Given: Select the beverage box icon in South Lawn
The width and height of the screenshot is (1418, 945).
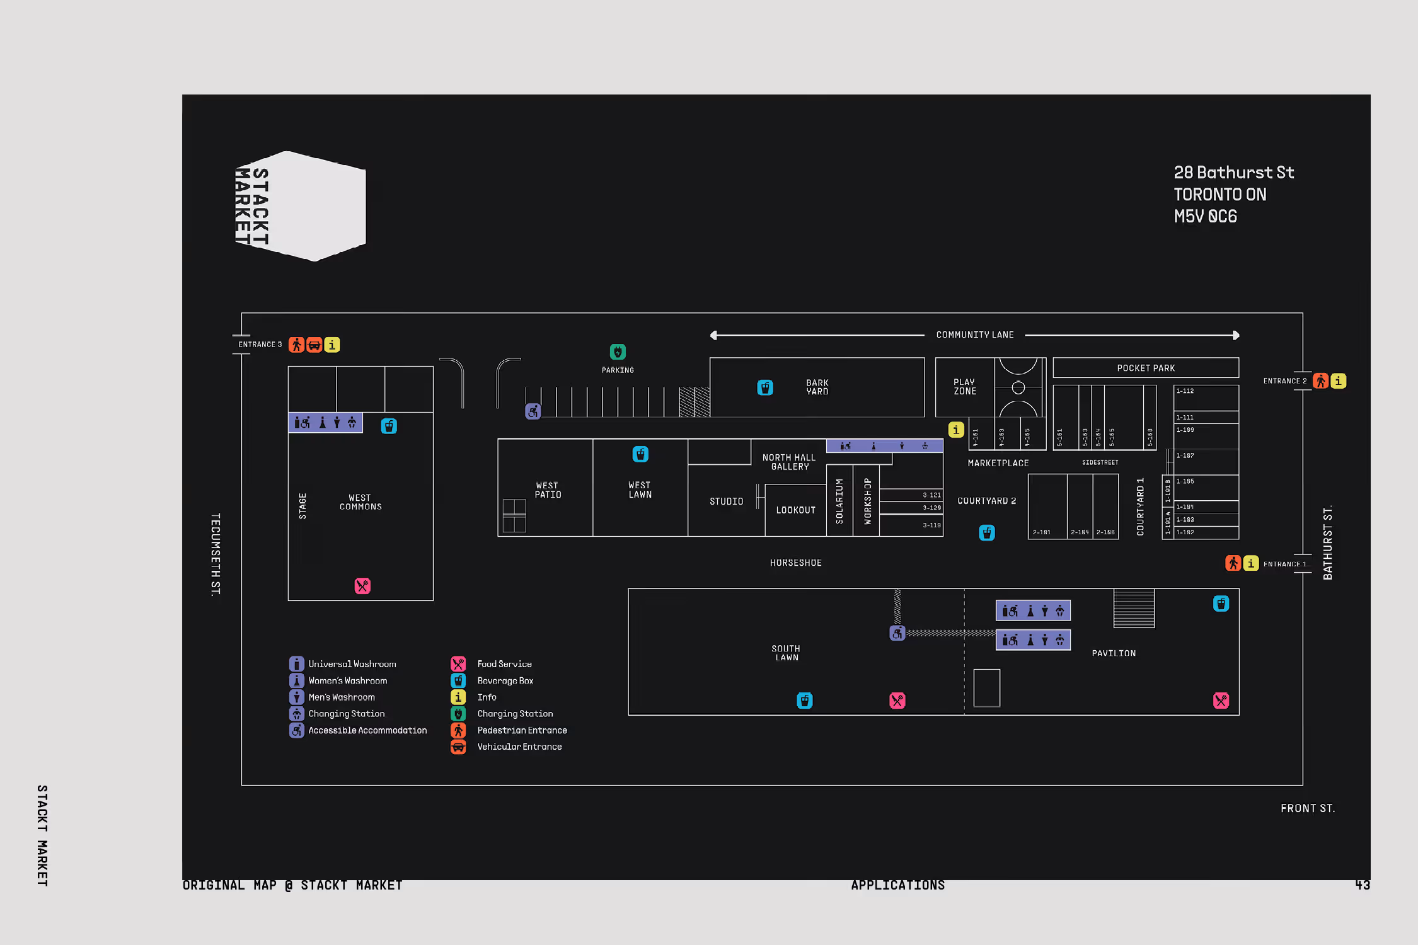Looking at the screenshot, I should click(805, 701).
